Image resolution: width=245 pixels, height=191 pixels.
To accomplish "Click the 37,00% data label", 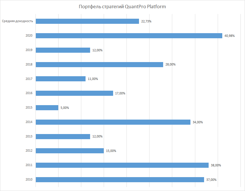I will point(211,180).
